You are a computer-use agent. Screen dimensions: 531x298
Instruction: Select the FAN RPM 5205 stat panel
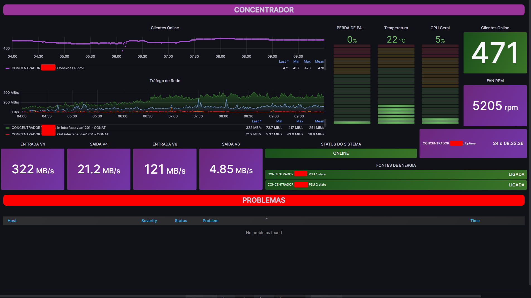pos(495,106)
